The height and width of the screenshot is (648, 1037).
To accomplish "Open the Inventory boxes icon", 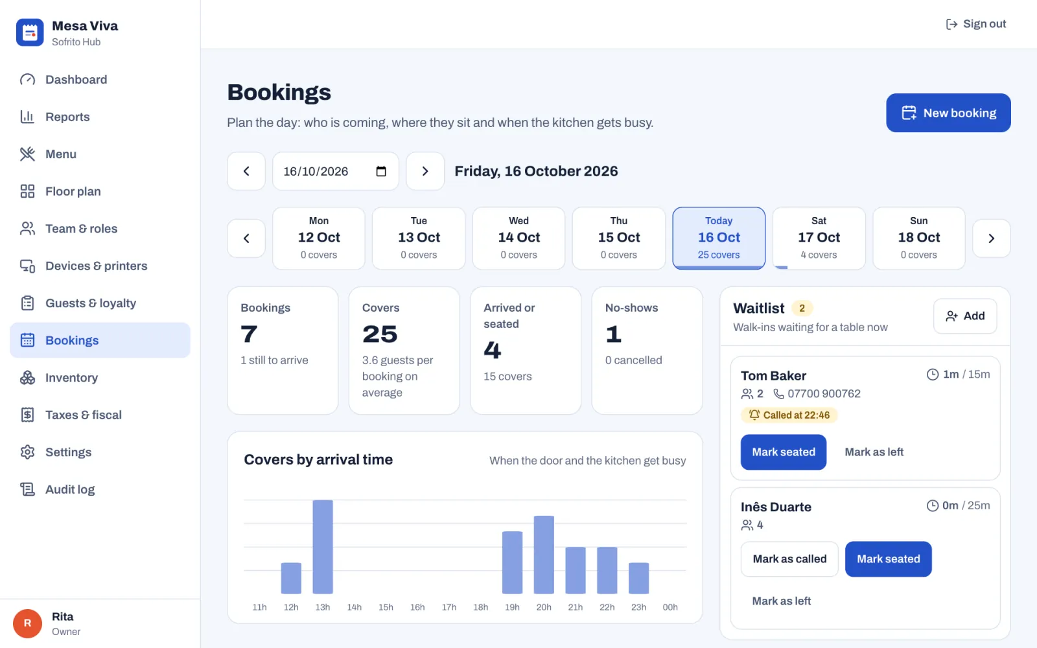I will click(x=27, y=378).
